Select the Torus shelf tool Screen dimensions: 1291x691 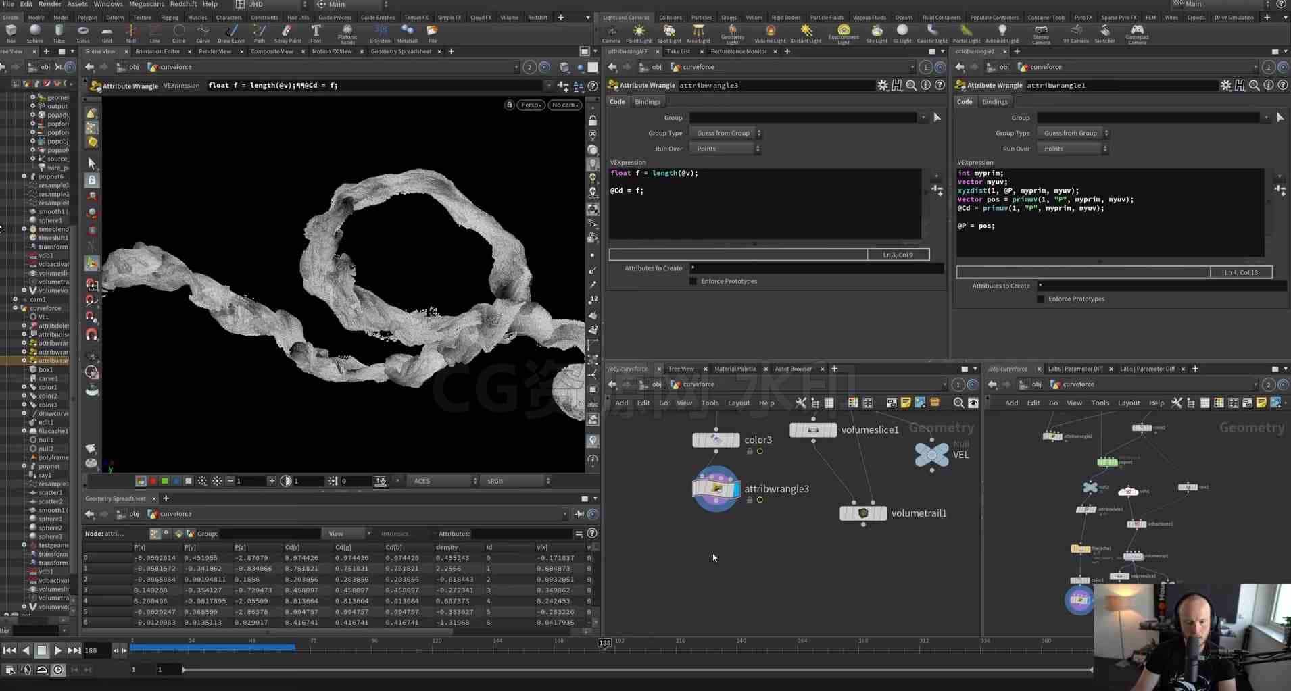82,34
